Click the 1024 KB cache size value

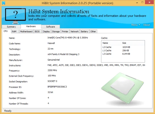tap(126, 47)
